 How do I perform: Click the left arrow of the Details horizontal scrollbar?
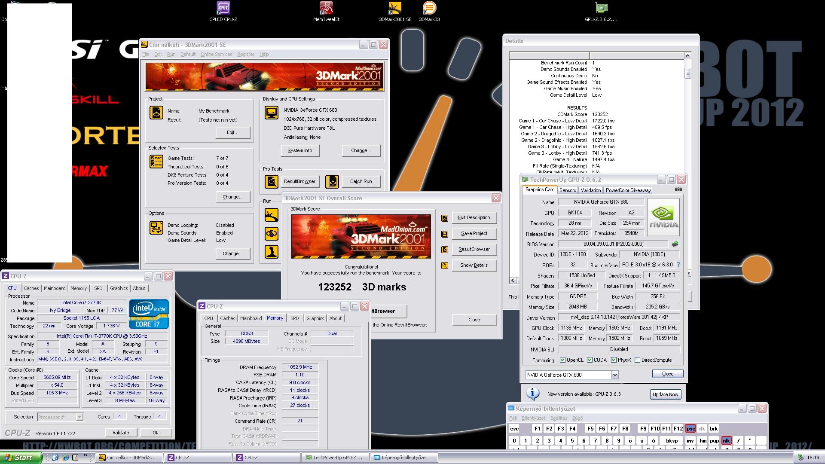pyautogui.click(x=513, y=280)
